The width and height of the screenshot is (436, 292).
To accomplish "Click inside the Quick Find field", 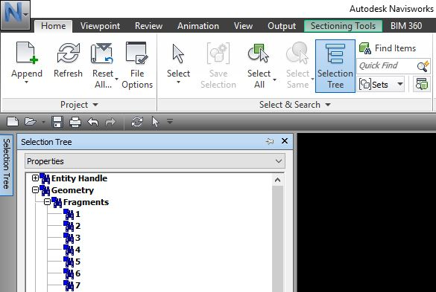I will pos(387,65).
